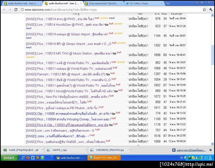The height and width of the screenshot is (168, 215).
Task: Open the Vita500 calendar pics topic
Action: point(66,142)
